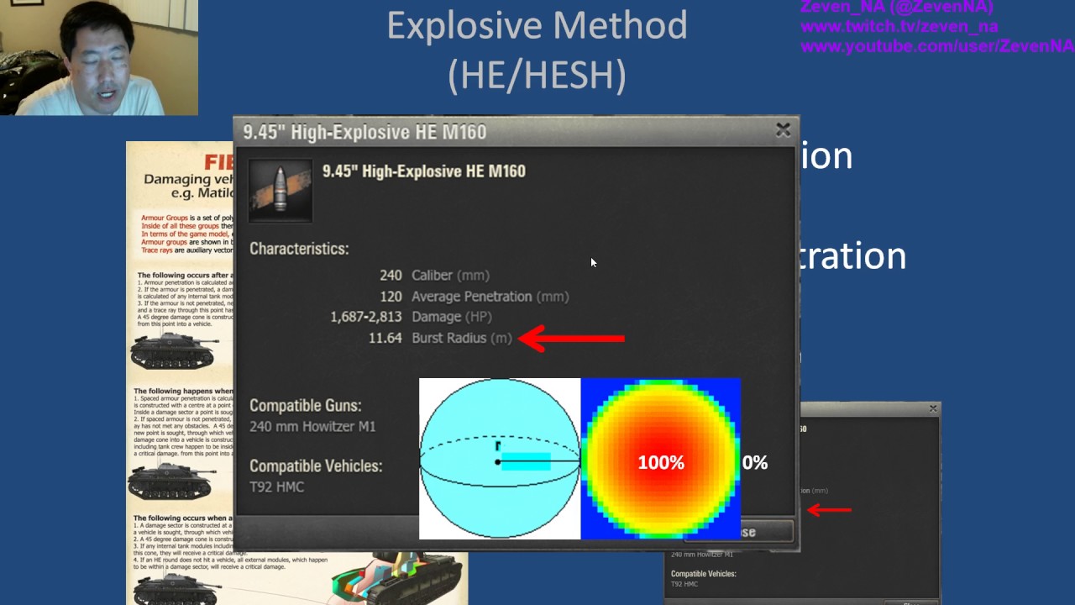Screen dimensions: 1075x605
Task: Click the bold shell name beside the icon
Action: pyautogui.click(x=424, y=171)
